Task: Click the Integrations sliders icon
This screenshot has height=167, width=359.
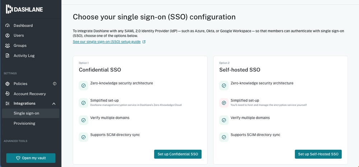Action: click(x=7, y=103)
